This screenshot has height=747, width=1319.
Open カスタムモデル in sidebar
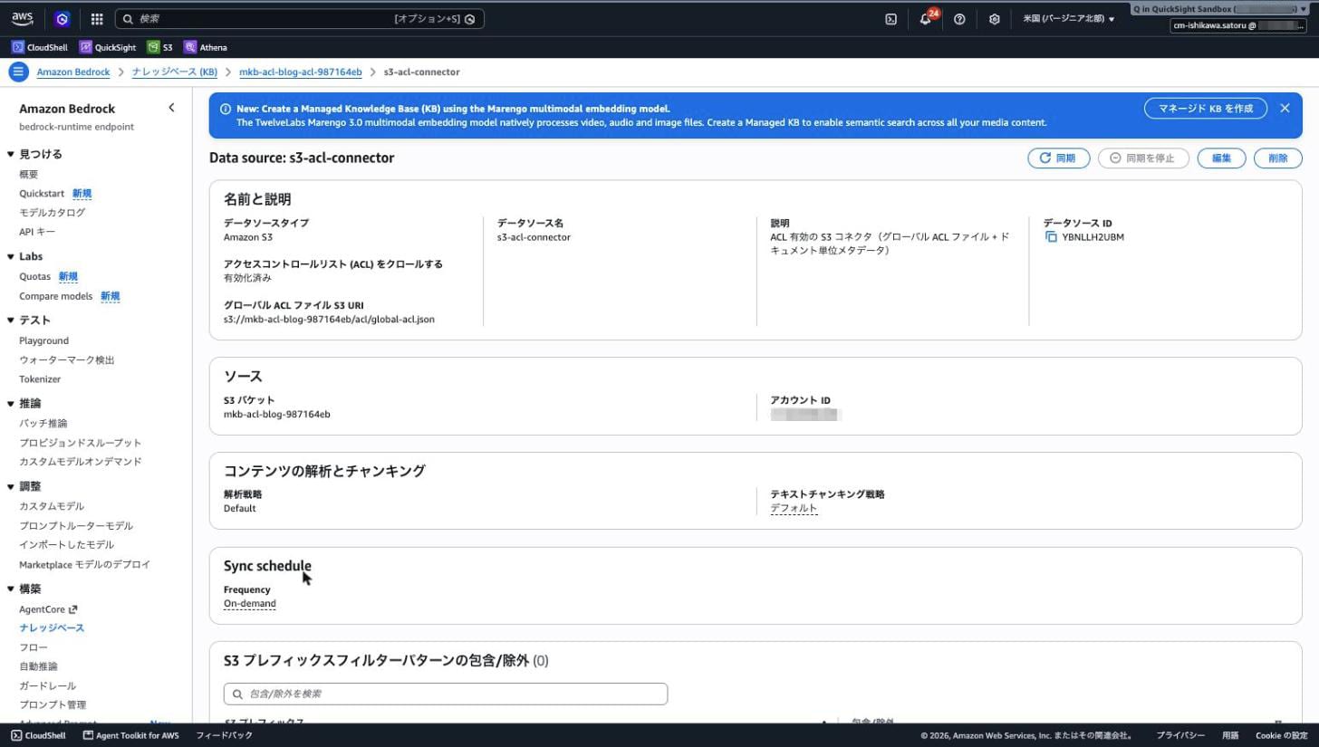point(52,506)
